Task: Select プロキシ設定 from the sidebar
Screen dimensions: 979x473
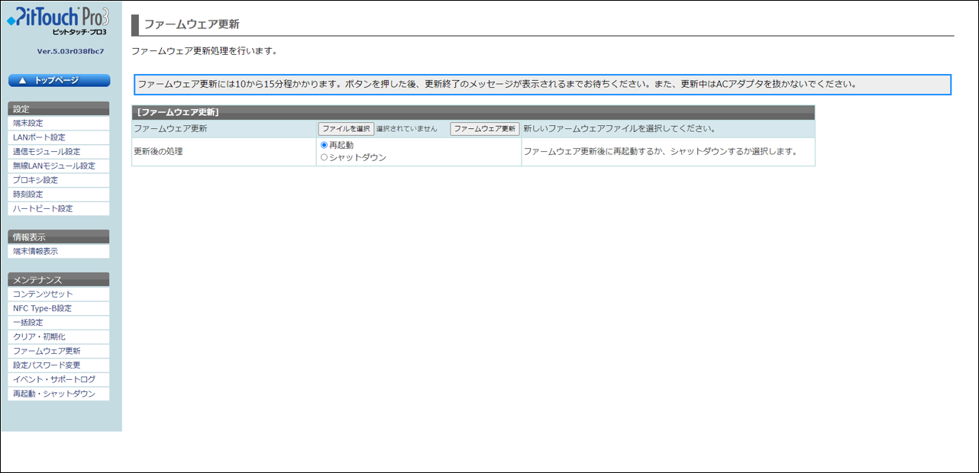Action: click(x=35, y=180)
